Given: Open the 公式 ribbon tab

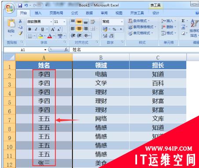Looking at the screenshot, I should [x=75, y=13].
